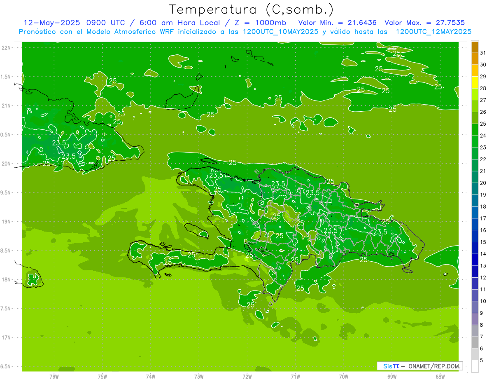Click the SisPI logo in the credit box
Image resolution: width=494 pixels, height=382 pixels.
391,366
